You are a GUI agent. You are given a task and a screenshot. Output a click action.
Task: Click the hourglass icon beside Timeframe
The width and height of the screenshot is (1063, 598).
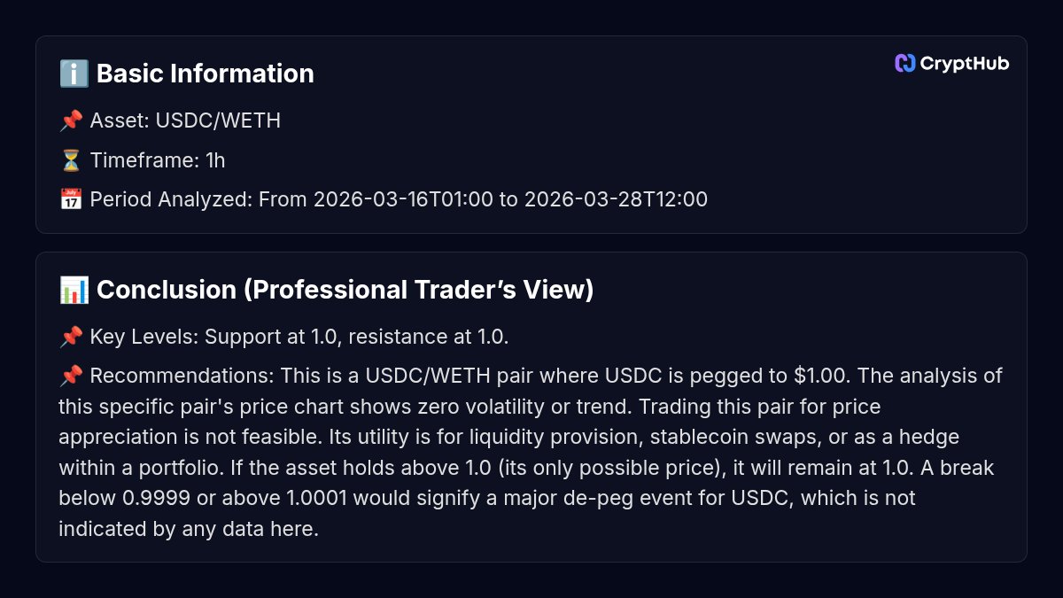click(x=71, y=160)
